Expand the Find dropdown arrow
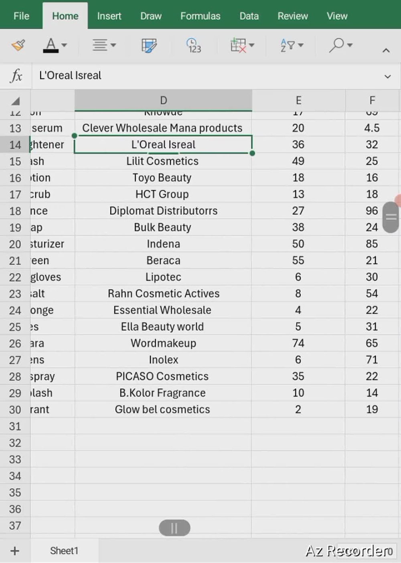401x563 pixels. point(350,45)
